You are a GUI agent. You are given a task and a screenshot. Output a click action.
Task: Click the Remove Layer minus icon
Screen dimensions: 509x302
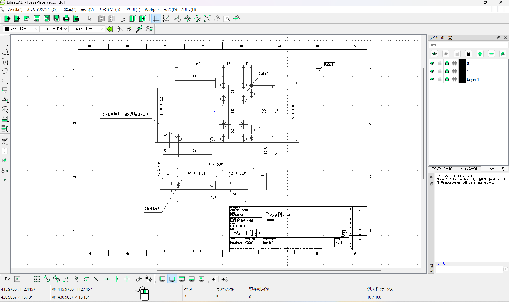pyautogui.click(x=491, y=54)
